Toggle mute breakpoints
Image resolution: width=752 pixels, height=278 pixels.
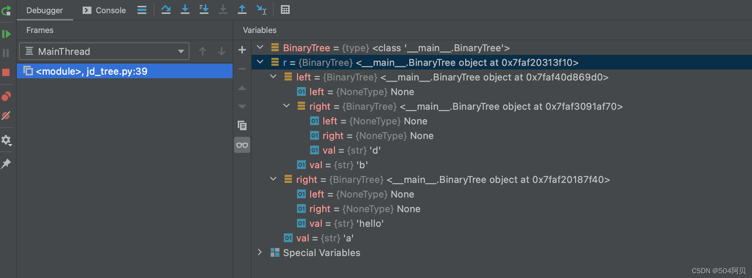[6, 116]
